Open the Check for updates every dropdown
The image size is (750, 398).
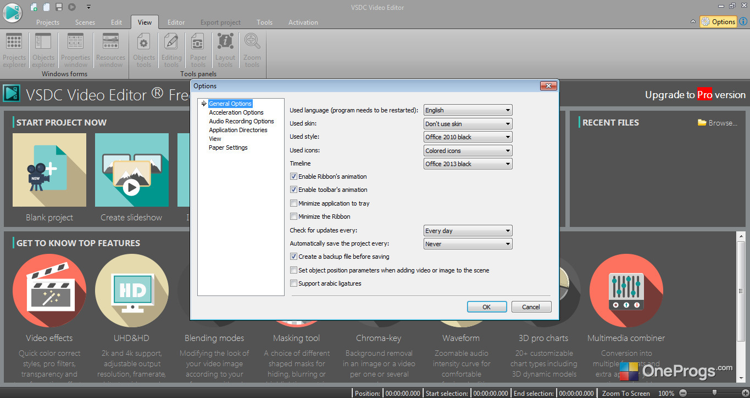pyautogui.click(x=468, y=231)
